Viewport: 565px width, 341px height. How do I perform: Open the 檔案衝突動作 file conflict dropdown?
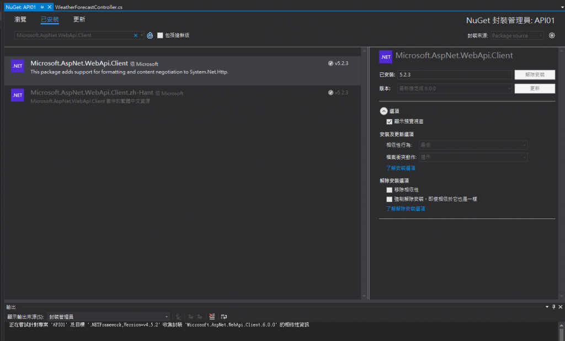pos(473,157)
